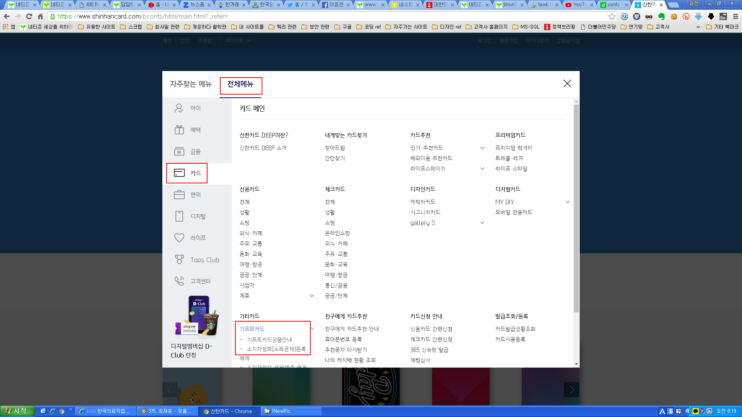Open the 기프트카드상품안내 link
Image resolution: width=742 pixels, height=417 pixels.
[269, 340]
